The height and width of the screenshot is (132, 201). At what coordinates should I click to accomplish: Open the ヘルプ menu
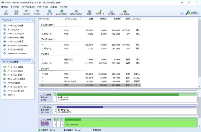pos(64,7)
